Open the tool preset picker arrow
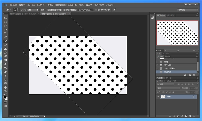 click(10, 10)
